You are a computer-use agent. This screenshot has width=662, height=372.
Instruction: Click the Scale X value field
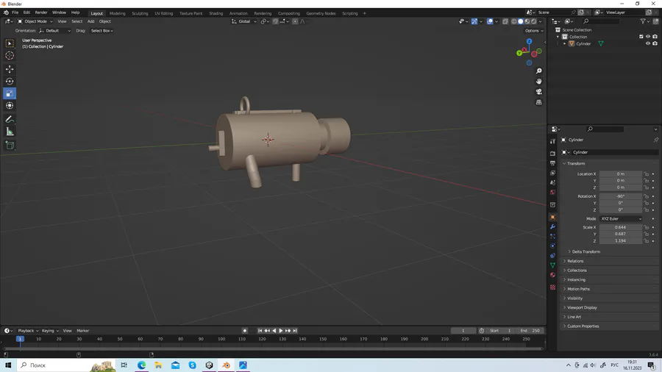tap(620, 227)
